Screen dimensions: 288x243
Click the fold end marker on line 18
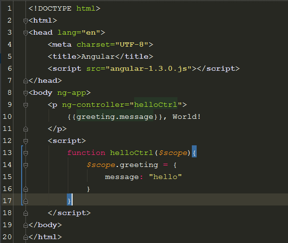[x=25, y=213]
